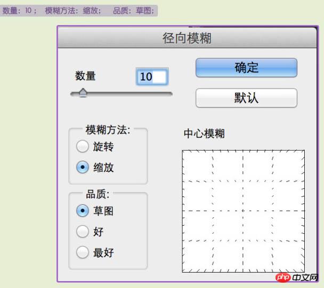Click the 确定 button

246,68
